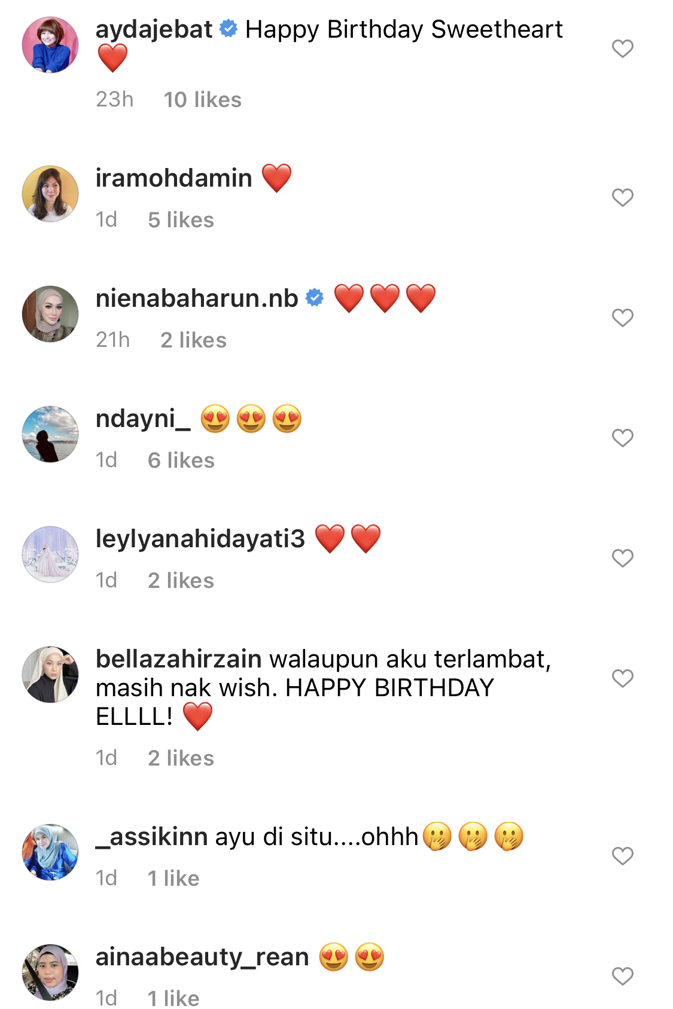Open "6 likes" under ndayni_ comment
This screenshot has height=1009, width=673.
click(x=181, y=461)
